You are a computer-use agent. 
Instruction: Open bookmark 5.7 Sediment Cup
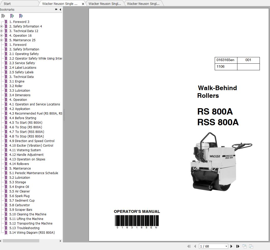[22, 201]
